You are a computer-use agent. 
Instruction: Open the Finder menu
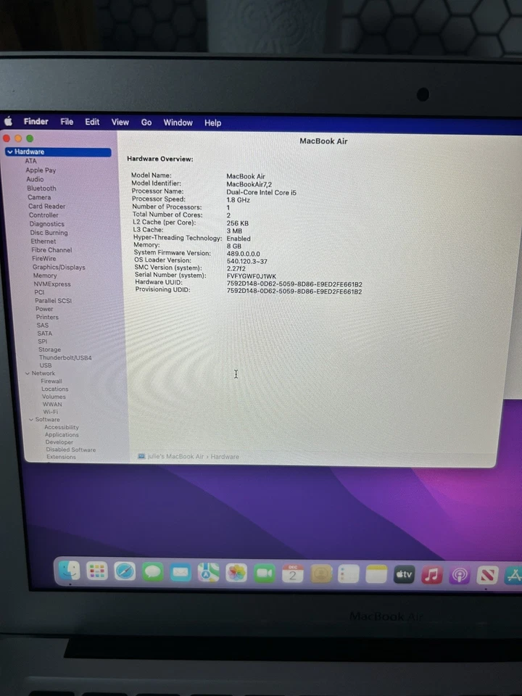pyautogui.click(x=36, y=121)
